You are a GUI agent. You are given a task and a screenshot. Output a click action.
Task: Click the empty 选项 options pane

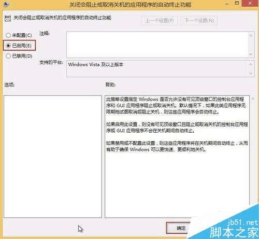[53, 157]
